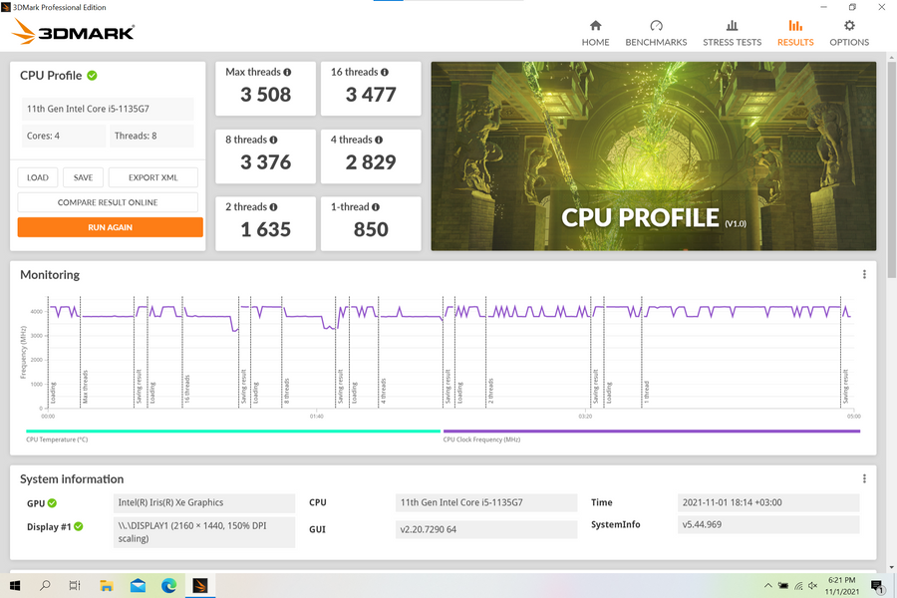The image size is (897, 598).
Task: Show info for 16 threads score
Action: pos(385,73)
